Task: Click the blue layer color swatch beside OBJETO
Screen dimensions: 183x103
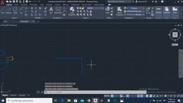Action: coord(85,8)
